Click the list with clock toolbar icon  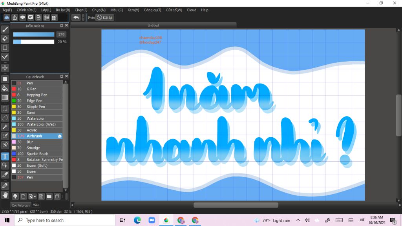[x=46, y=17]
